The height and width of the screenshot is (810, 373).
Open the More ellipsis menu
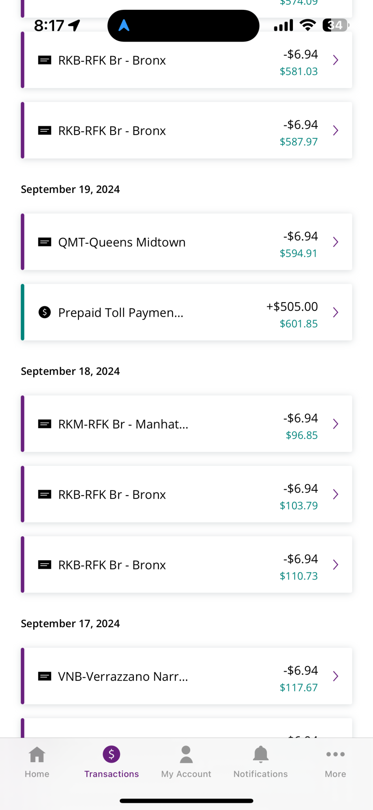pos(336,754)
